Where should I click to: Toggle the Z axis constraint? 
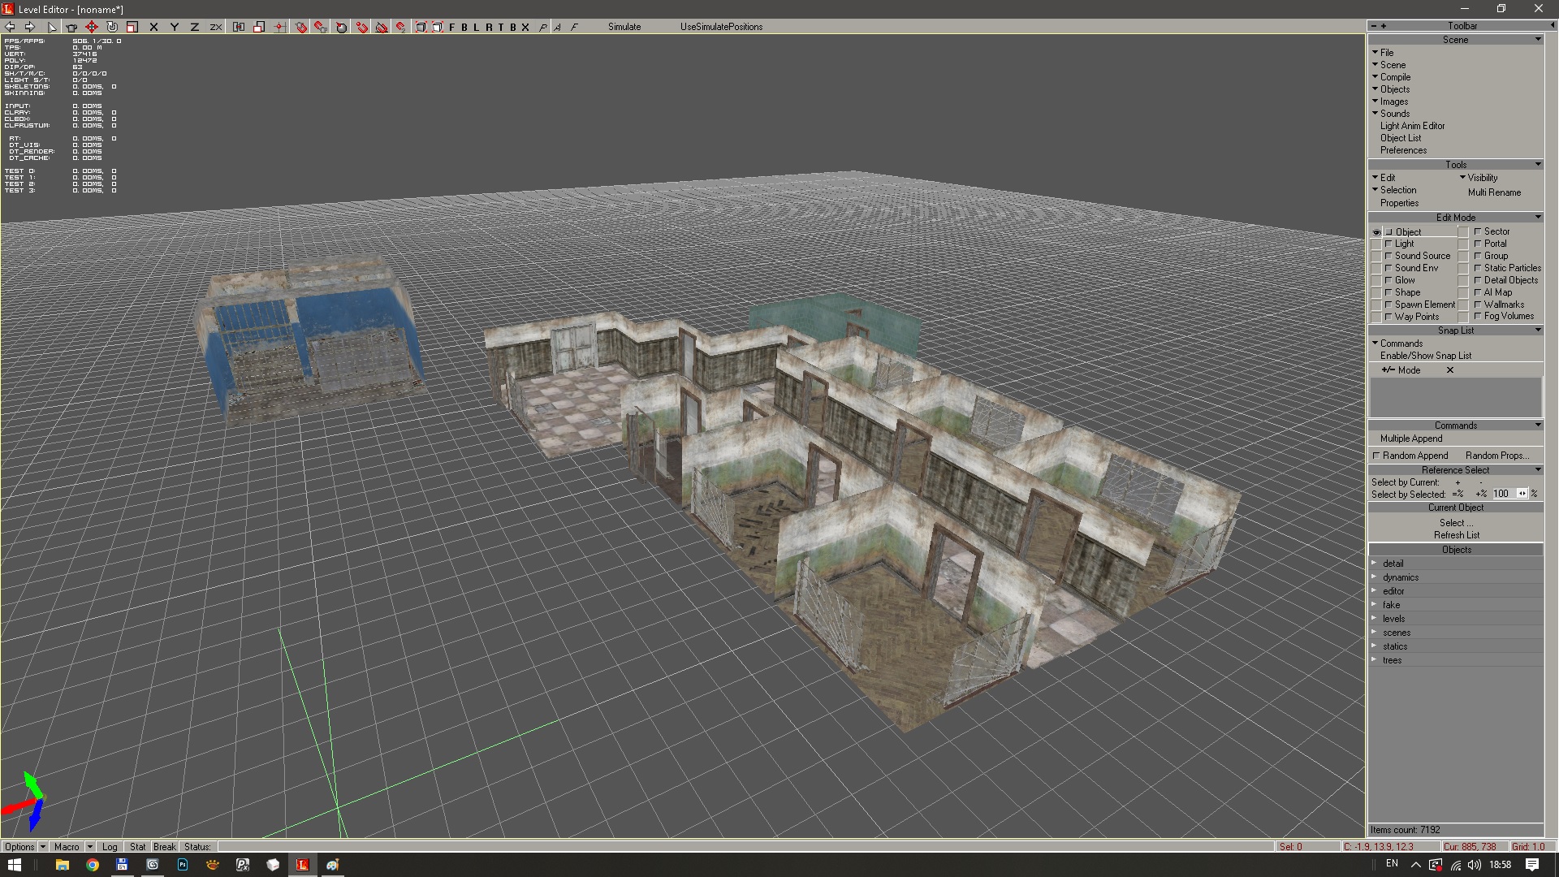tap(194, 27)
